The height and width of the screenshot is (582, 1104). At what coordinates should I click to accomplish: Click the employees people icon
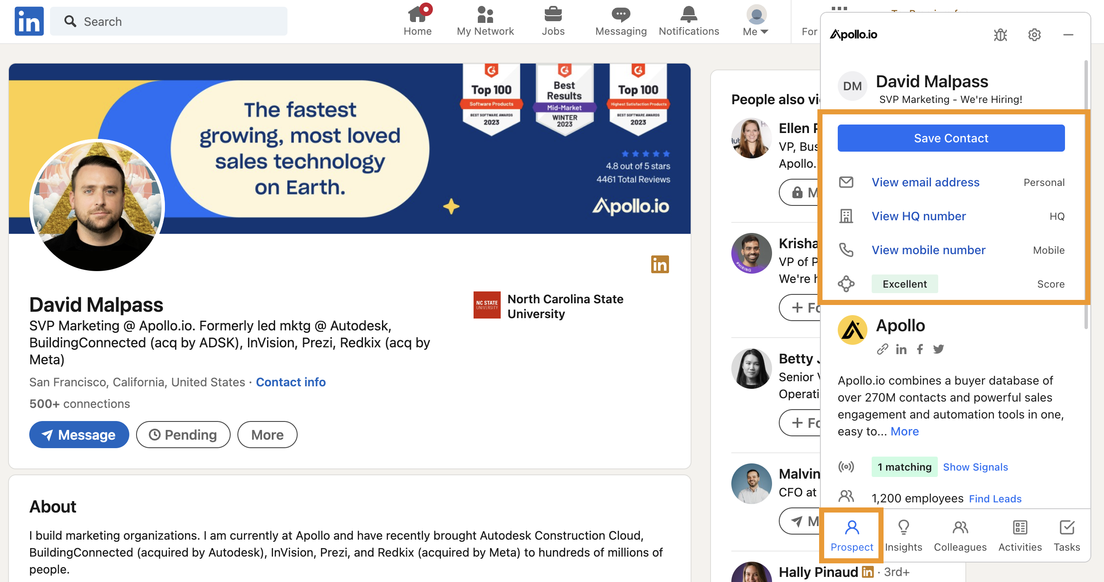click(845, 496)
